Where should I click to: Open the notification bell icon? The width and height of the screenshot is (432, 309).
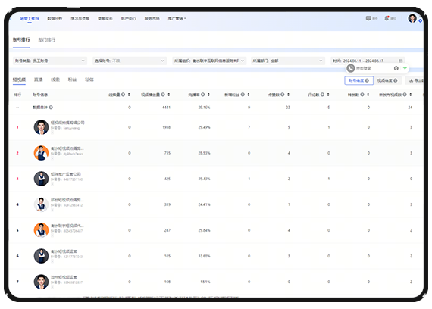click(x=387, y=18)
